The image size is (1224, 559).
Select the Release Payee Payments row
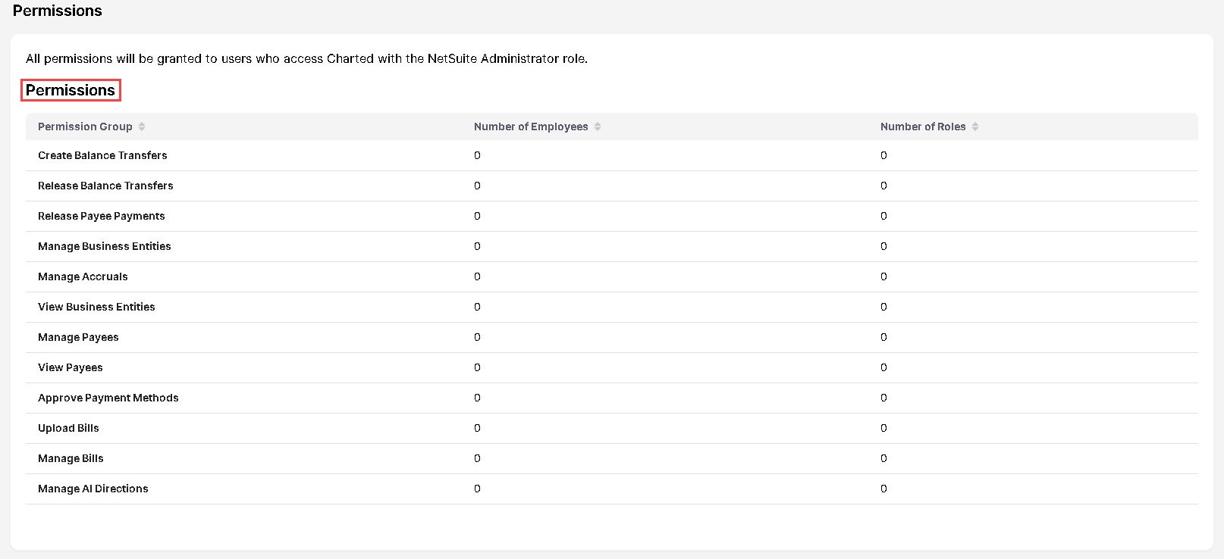tap(101, 216)
